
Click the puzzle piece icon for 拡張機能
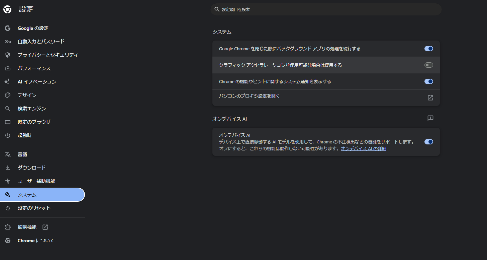[x=8, y=227]
